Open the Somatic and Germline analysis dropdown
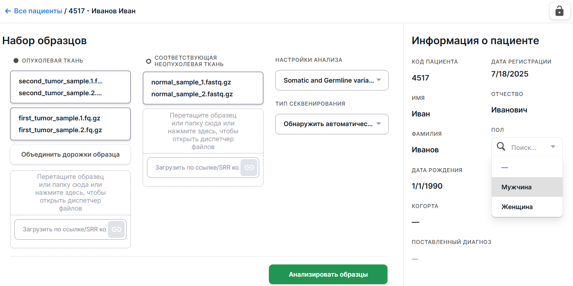The image size is (573, 286). tap(331, 80)
